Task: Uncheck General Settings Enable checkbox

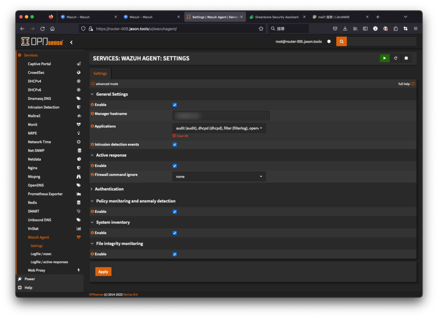Action: pyautogui.click(x=175, y=105)
